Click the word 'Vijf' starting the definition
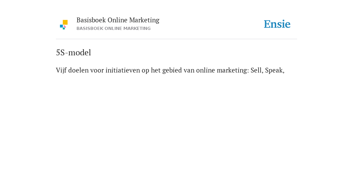The width and height of the screenshot is (353, 176). (x=61, y=70)
